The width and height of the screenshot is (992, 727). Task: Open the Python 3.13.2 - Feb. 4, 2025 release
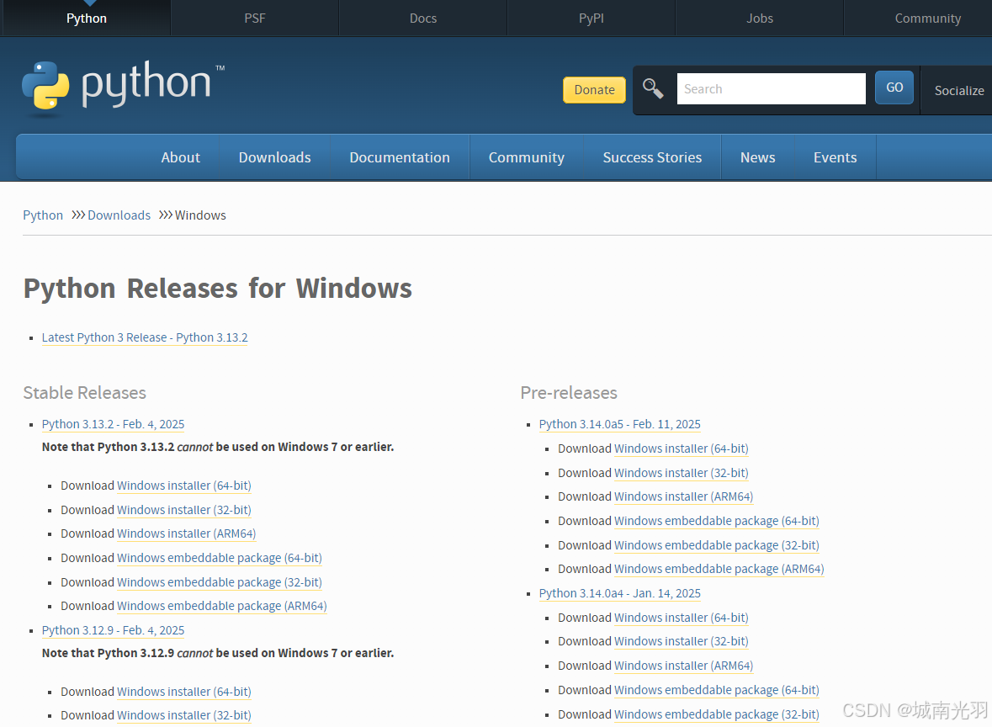[114, 424]
